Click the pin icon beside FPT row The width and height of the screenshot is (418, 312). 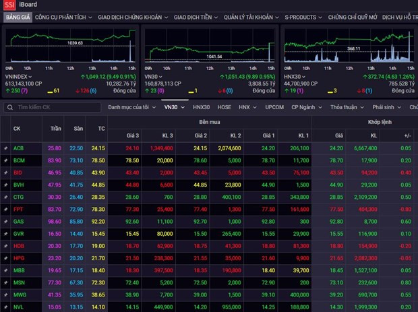[x=6, y=210]
